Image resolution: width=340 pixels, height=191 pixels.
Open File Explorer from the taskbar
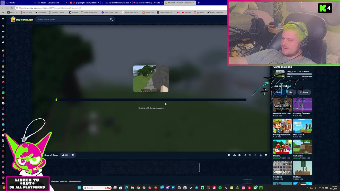(x=132, y=188)
